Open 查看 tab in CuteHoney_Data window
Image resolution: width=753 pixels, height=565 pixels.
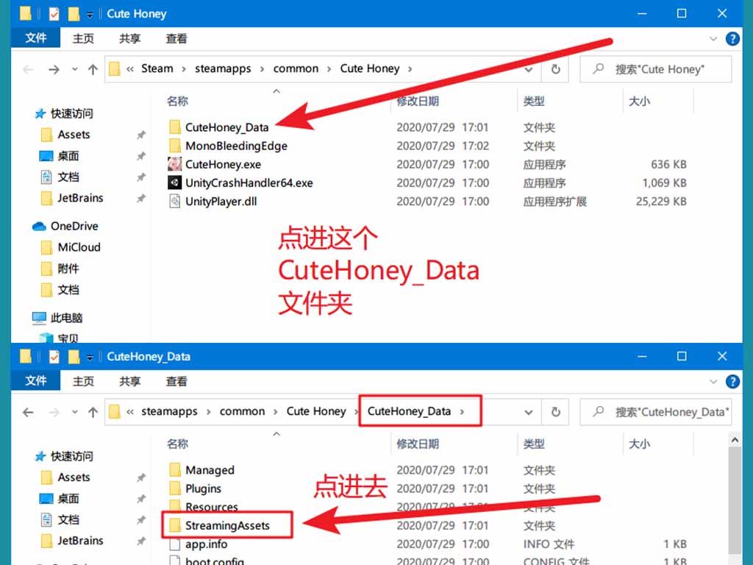pyautogui.click(x=176, y=381)
